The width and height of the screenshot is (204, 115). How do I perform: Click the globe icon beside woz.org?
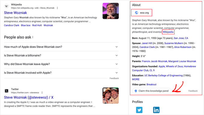click(x=136, y=13)
